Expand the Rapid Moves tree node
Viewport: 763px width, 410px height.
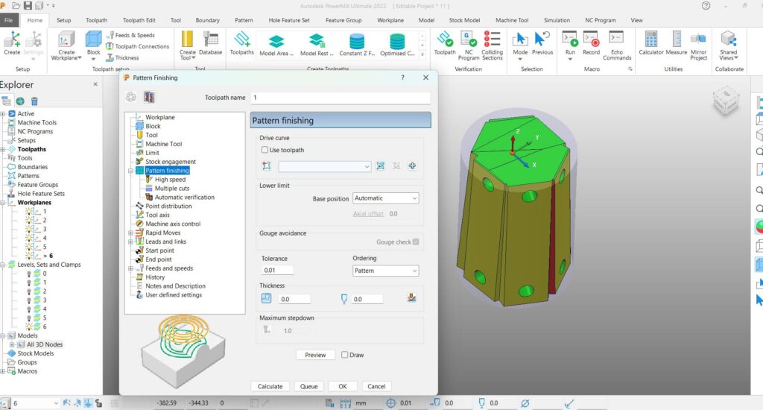(130, 233)
